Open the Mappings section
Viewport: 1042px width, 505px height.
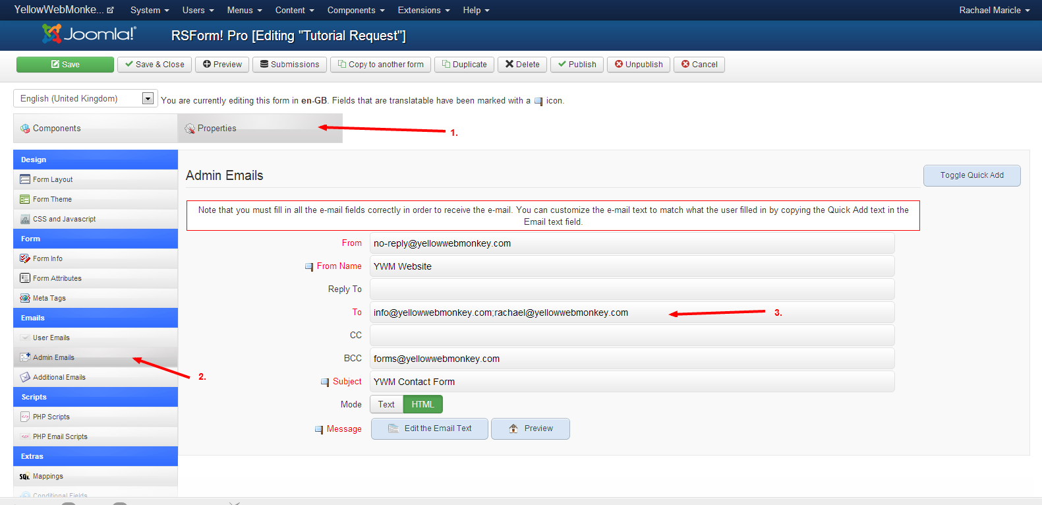point(96,476)
